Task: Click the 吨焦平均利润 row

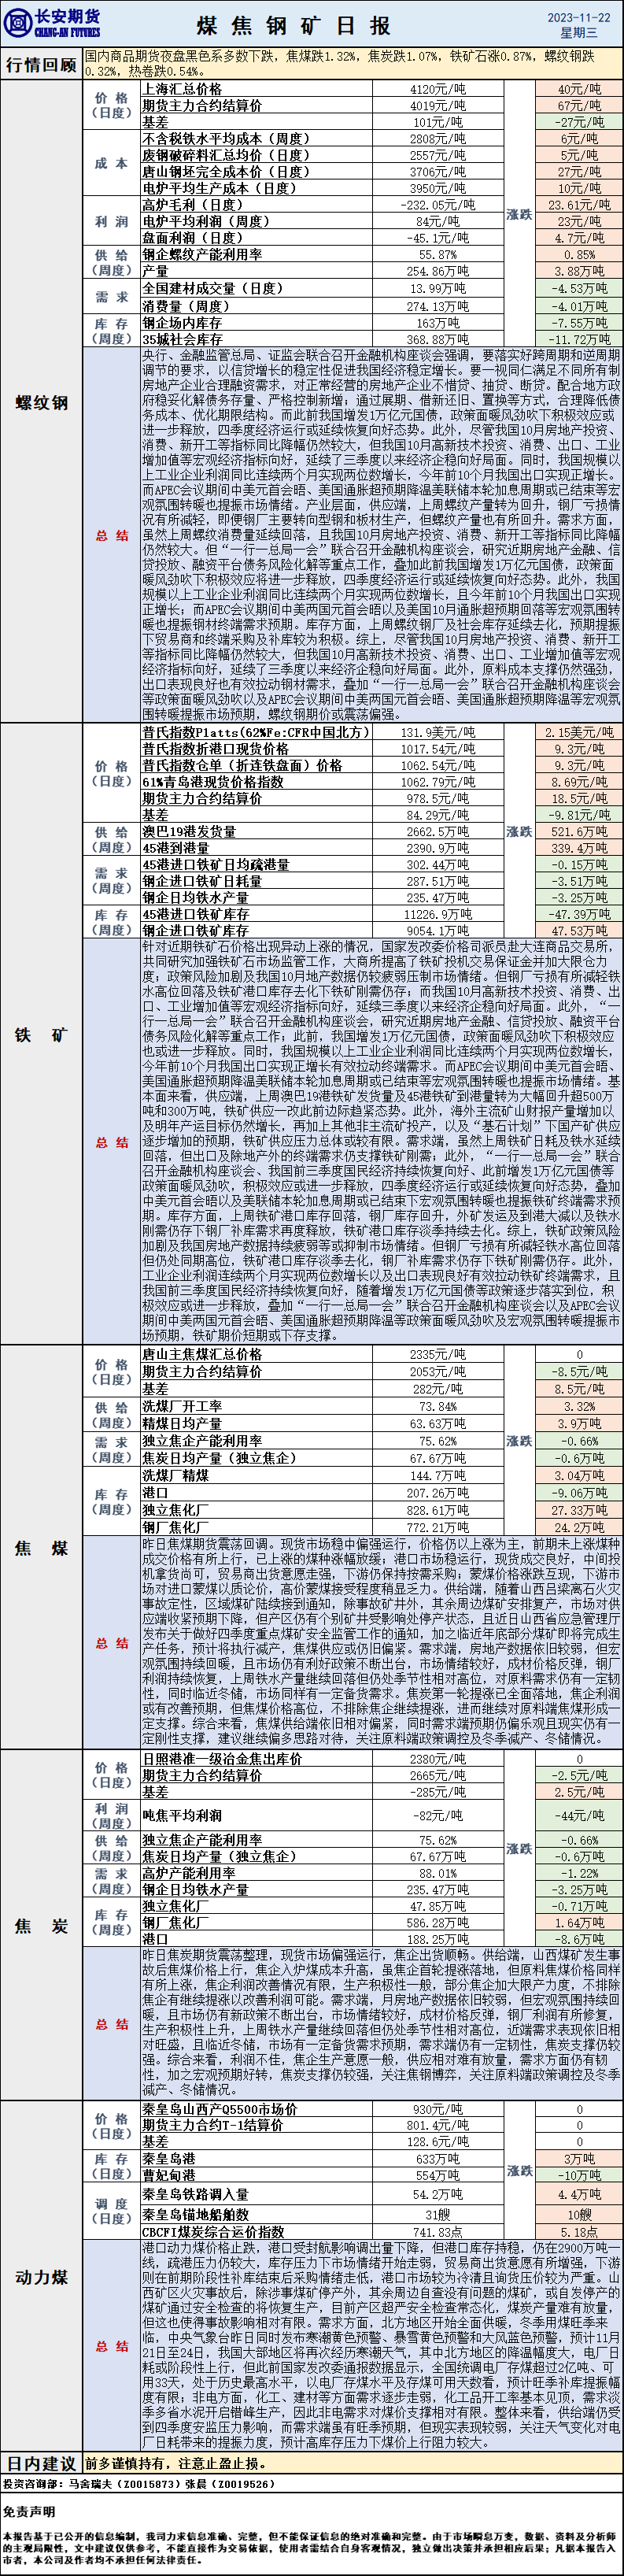Action: (182, 1815)
